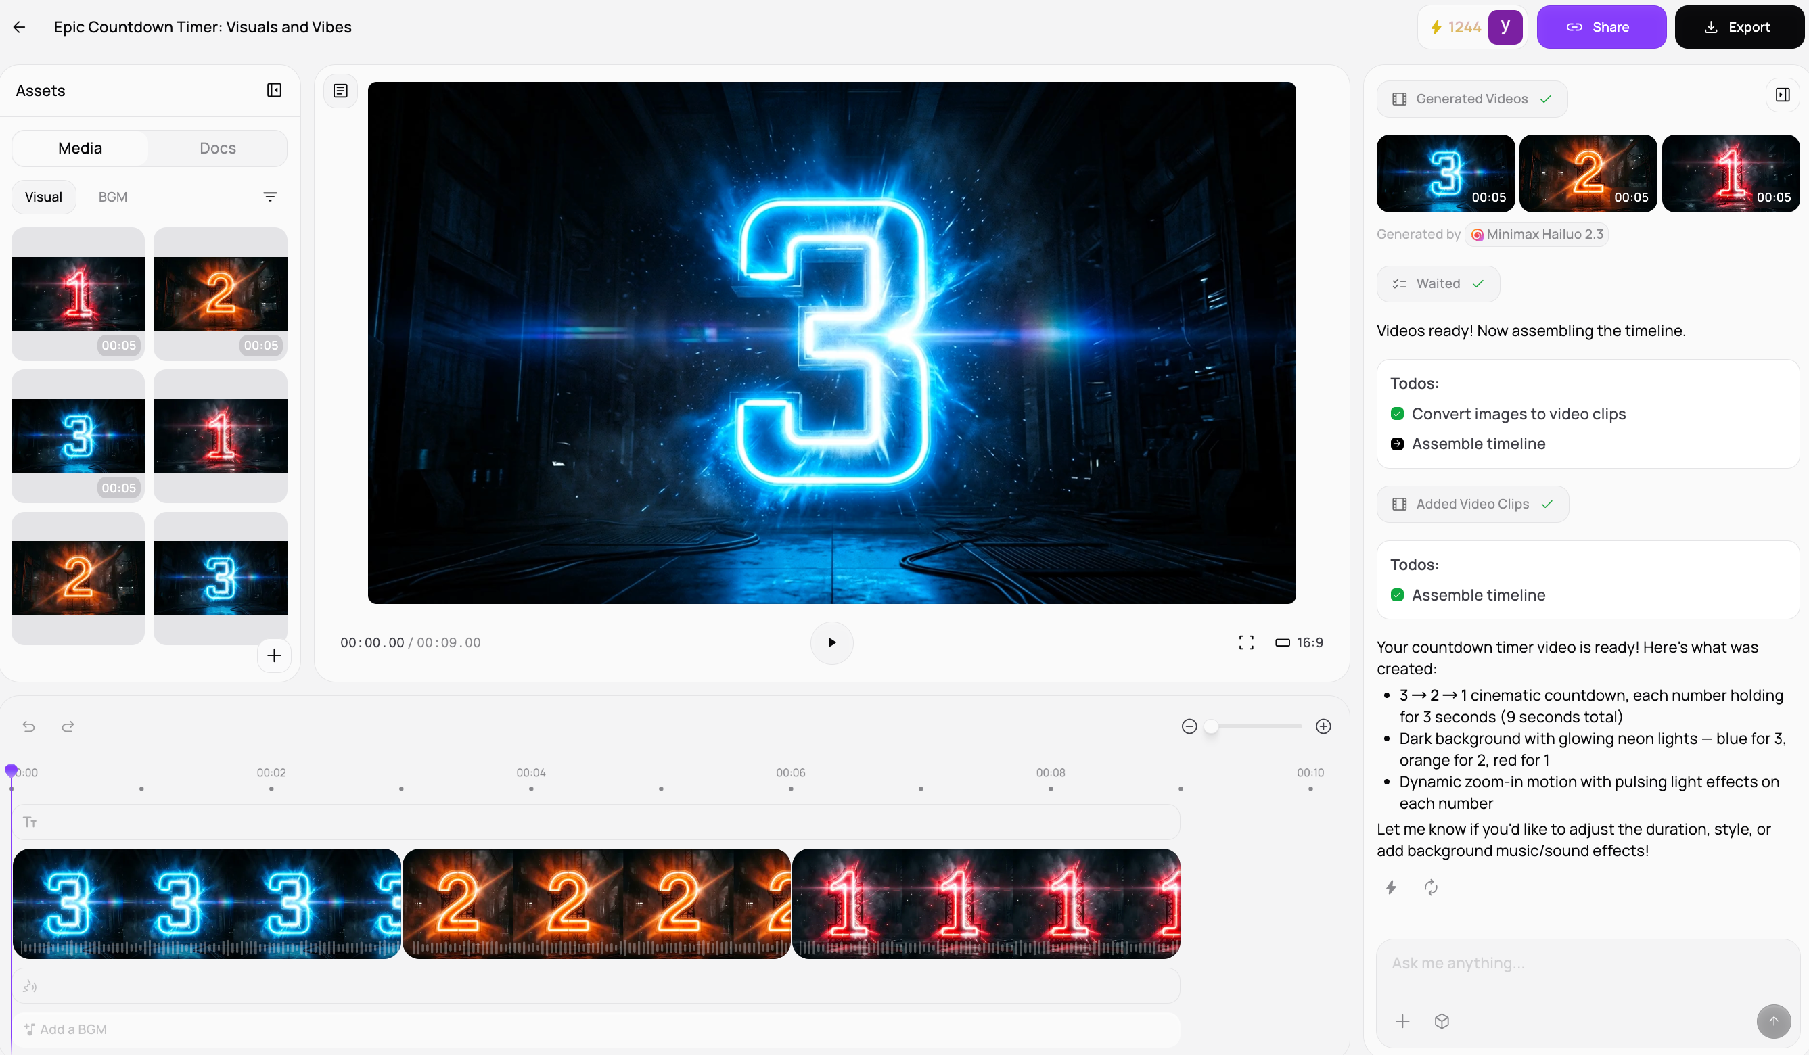Expand the Generated Videos step
The image size is (1809, 1055).
pyautogui.click(x=1471, y=99)
